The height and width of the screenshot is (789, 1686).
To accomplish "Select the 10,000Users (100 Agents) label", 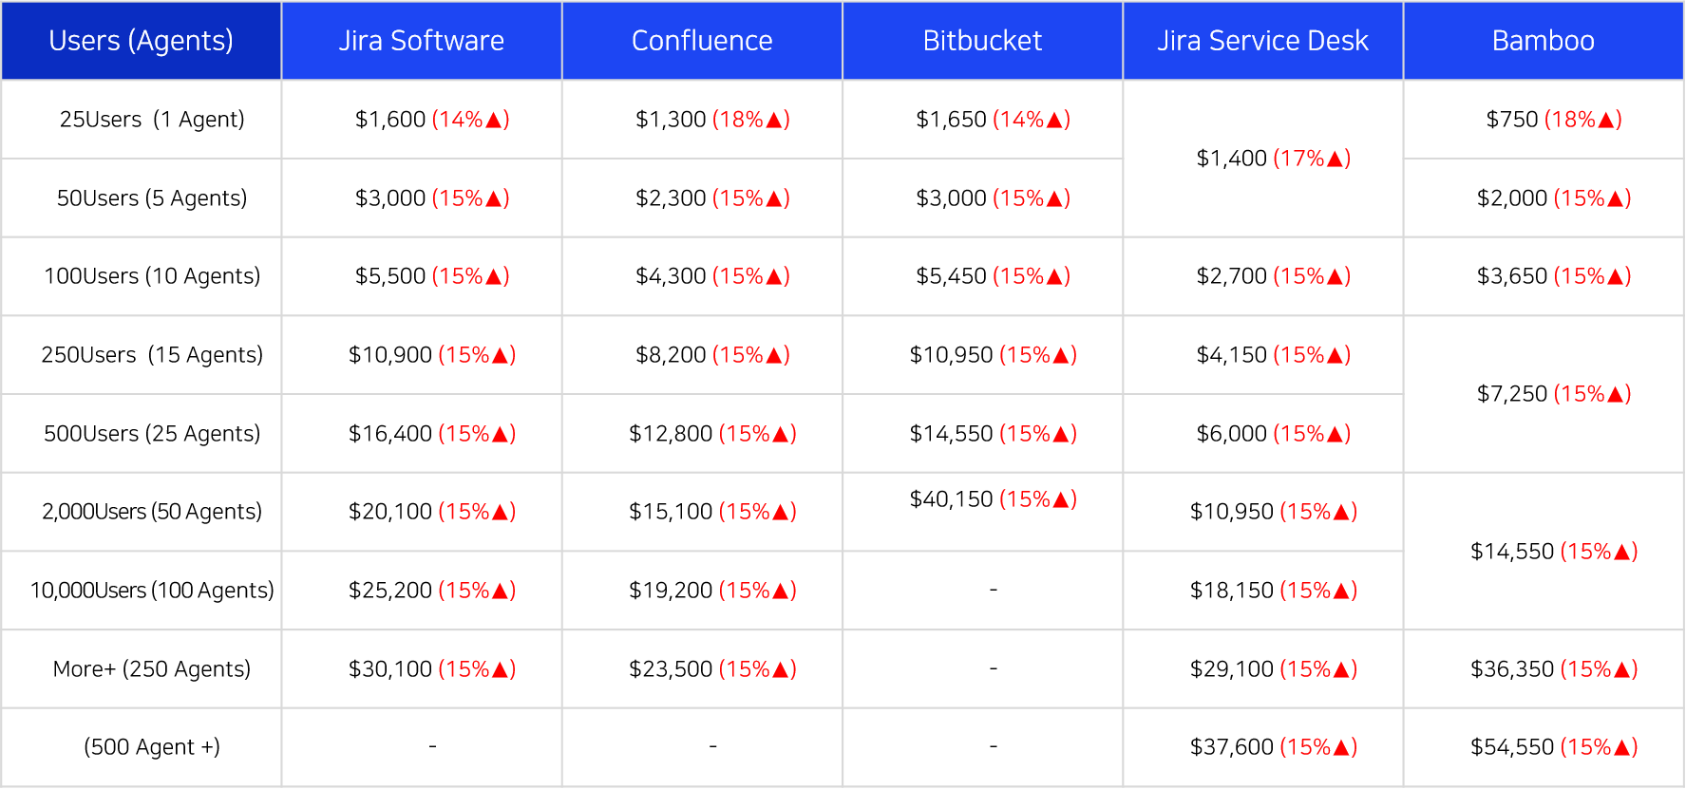I will (152, 591).
